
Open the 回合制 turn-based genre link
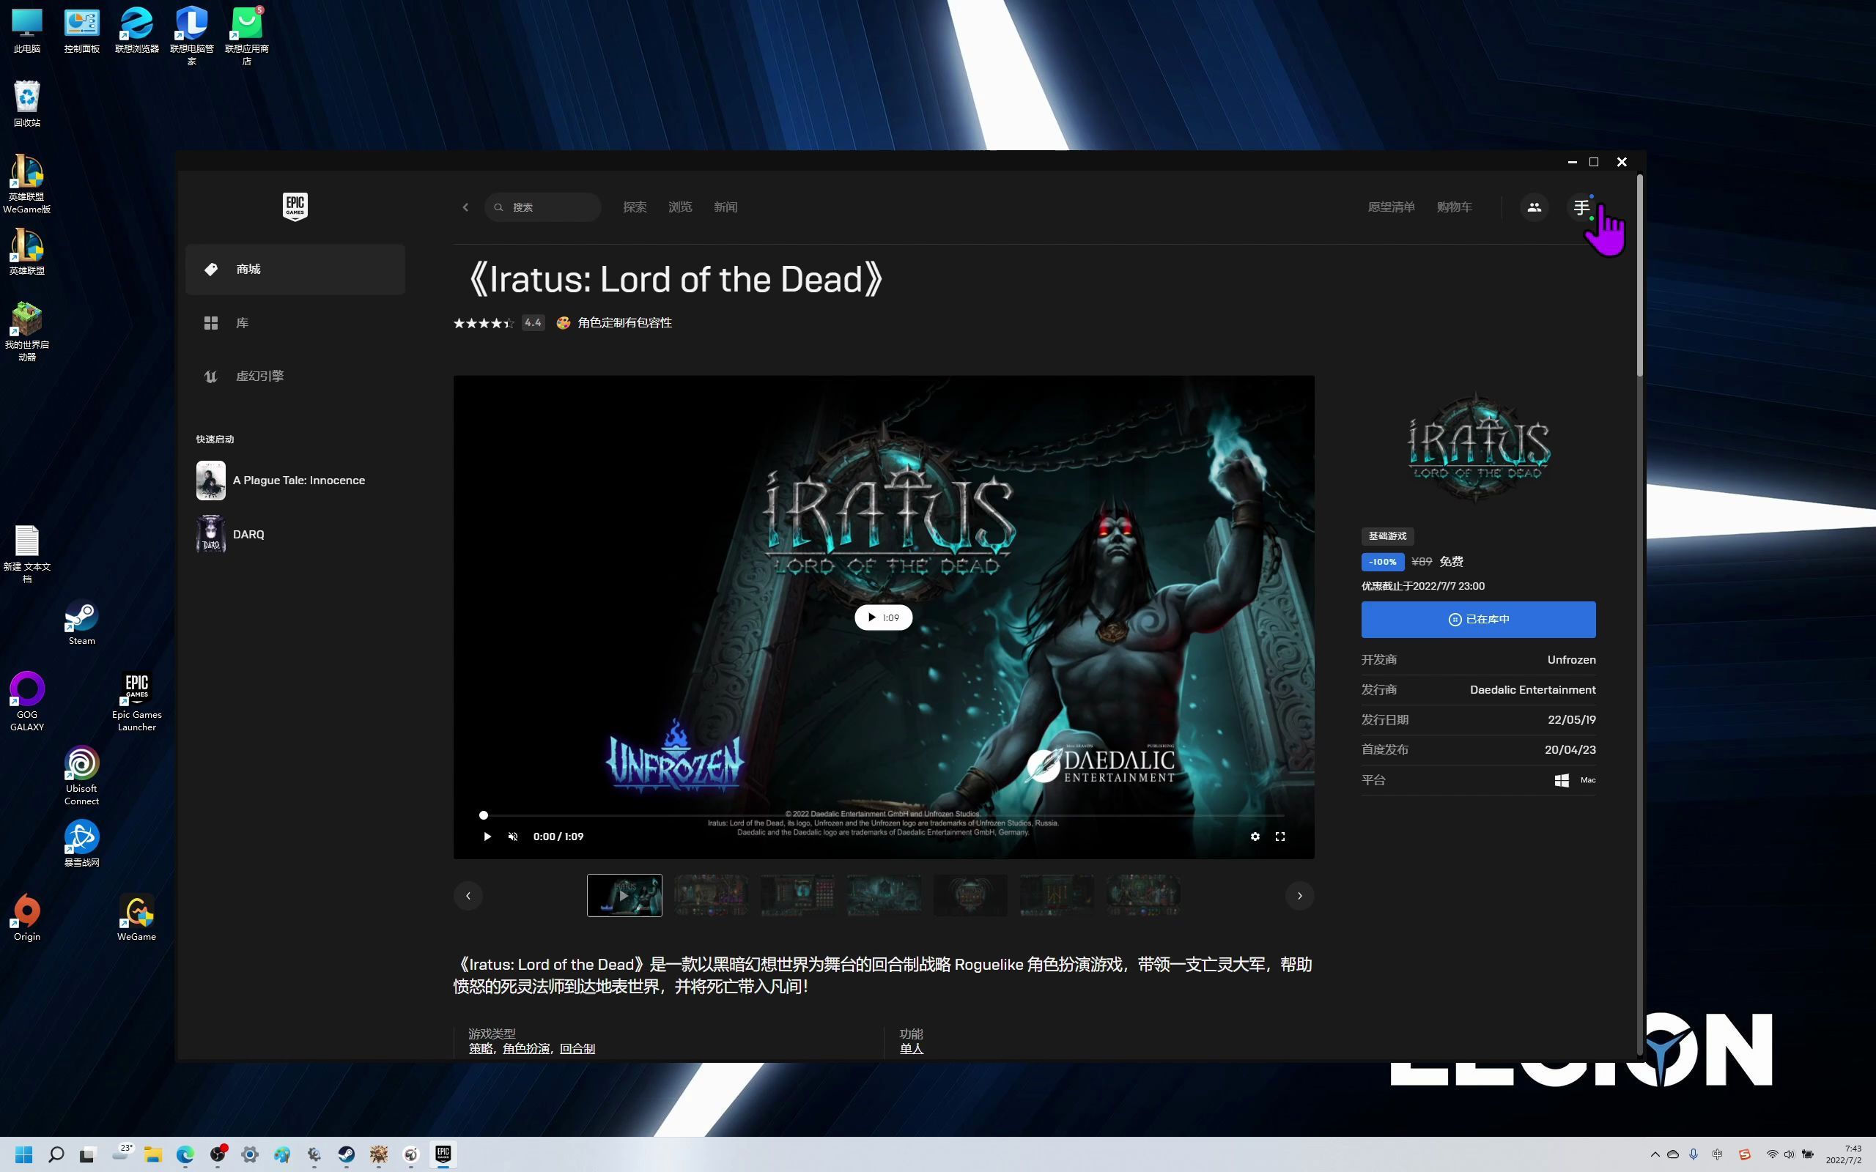click(x=577, y=1049)
